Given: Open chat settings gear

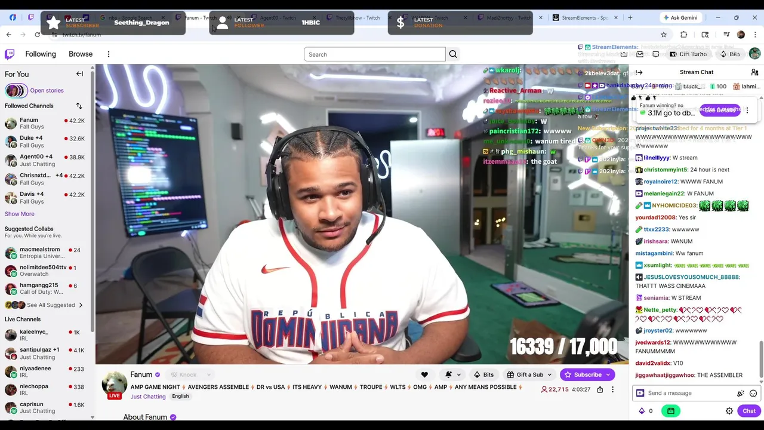Looking at the screenshot, I should pos(729,411).
